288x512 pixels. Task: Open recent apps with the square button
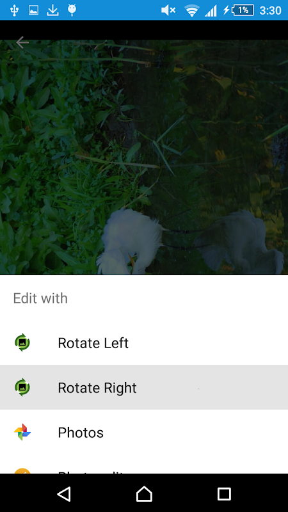[x=224, y=494]
